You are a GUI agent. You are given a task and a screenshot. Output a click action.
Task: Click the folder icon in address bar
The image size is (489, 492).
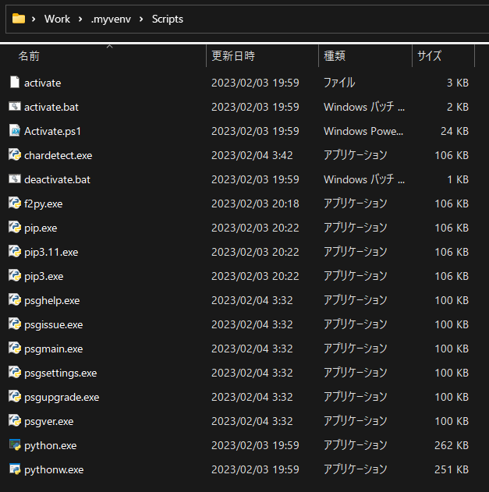(x=19, y=19)
